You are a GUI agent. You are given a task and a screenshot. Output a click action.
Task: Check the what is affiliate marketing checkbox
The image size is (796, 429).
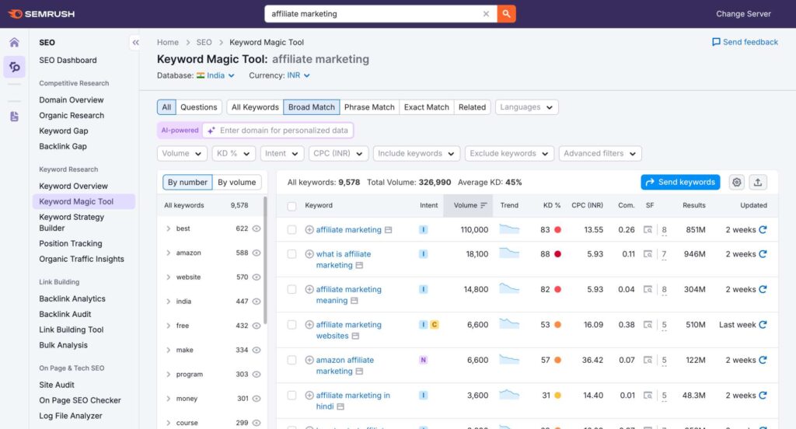click(x=292, y=254)
